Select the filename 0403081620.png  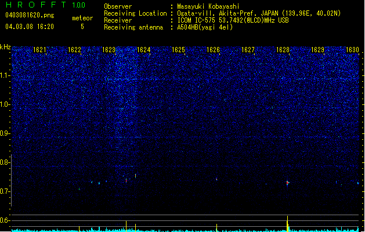30,16
